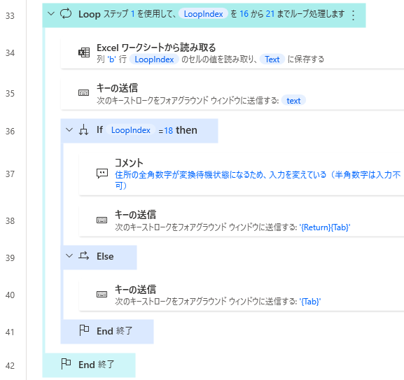Select the LoopIndex variable in Loop header

pos(203,14)
